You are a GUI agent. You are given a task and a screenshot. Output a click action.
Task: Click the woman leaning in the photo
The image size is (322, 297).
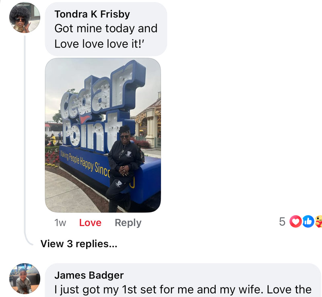point(123,169)
